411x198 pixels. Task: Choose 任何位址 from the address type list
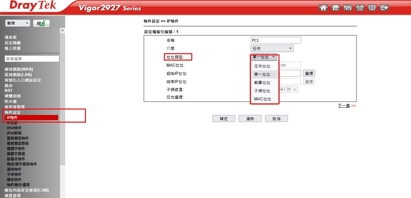(262, 66)
